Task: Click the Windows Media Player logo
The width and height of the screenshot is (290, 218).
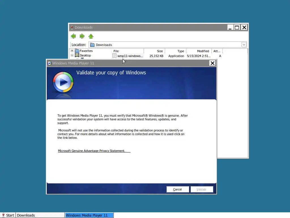Action: point(63,82)
